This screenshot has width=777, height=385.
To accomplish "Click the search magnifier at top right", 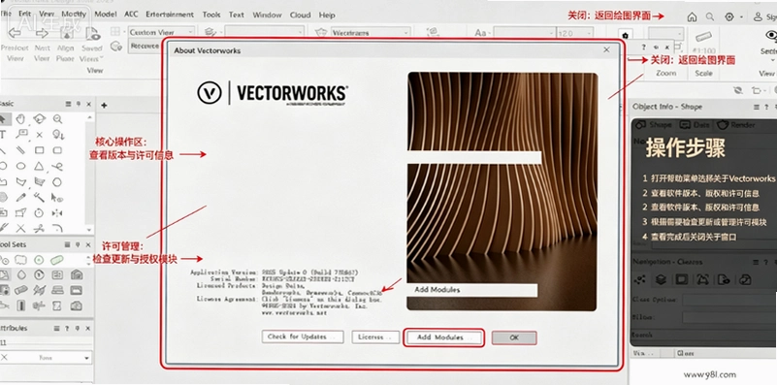I will [x=710, y=16].
